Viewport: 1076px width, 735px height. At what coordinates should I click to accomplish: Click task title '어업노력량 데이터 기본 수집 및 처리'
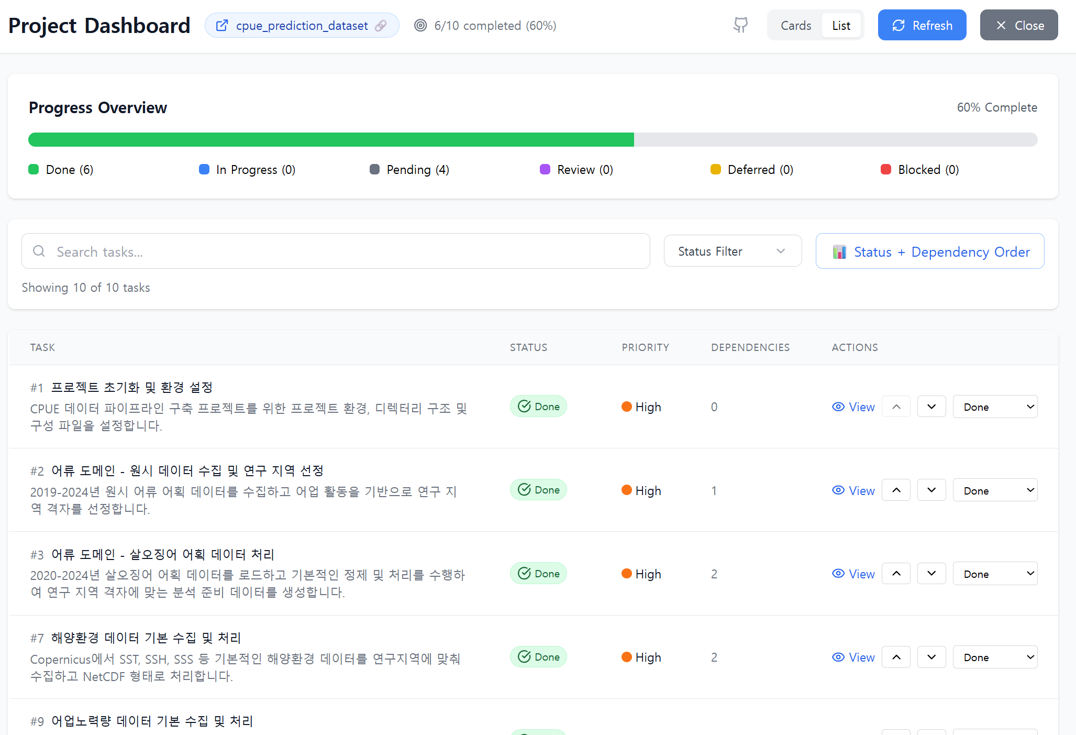pos(152,721)
